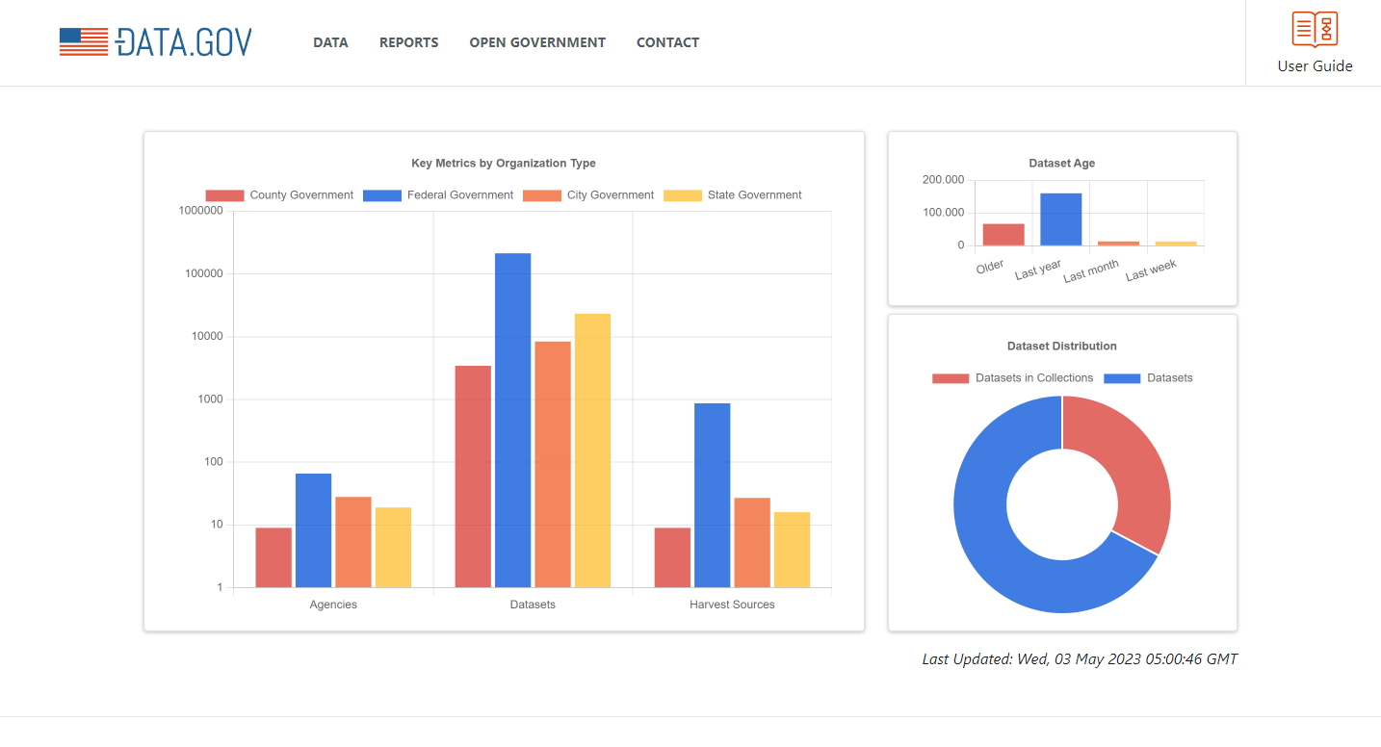Click the City Government legend label
Screen dimensions: 1381x747
click(x=611, y=195)
